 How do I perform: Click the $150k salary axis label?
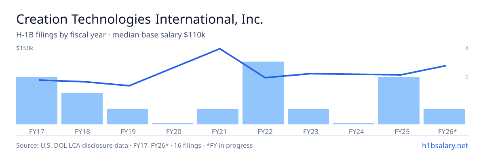click(25, 48)
